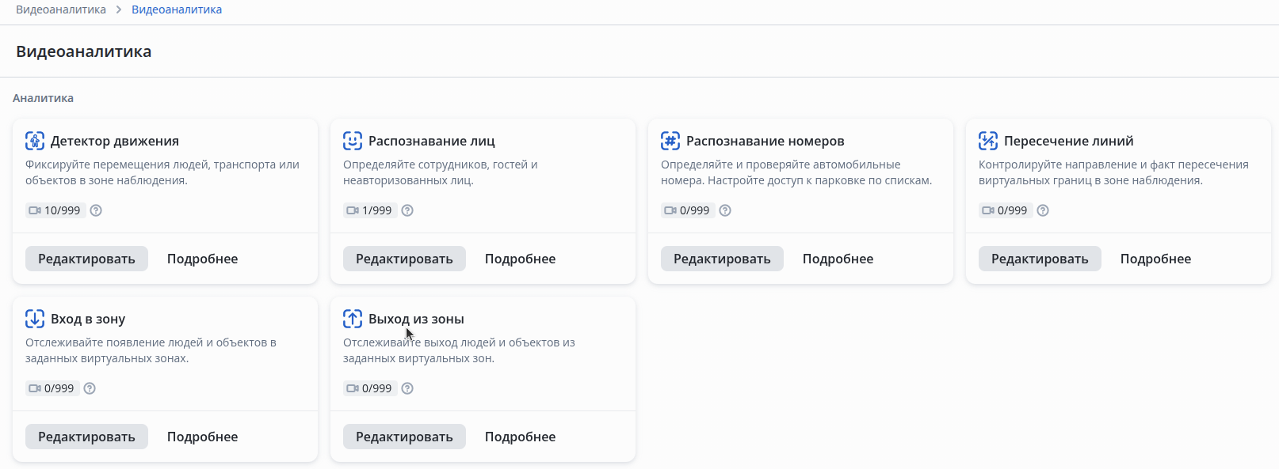Click help icon in Распознавание номеров card
1279x469 pixels.
[725, 210]
